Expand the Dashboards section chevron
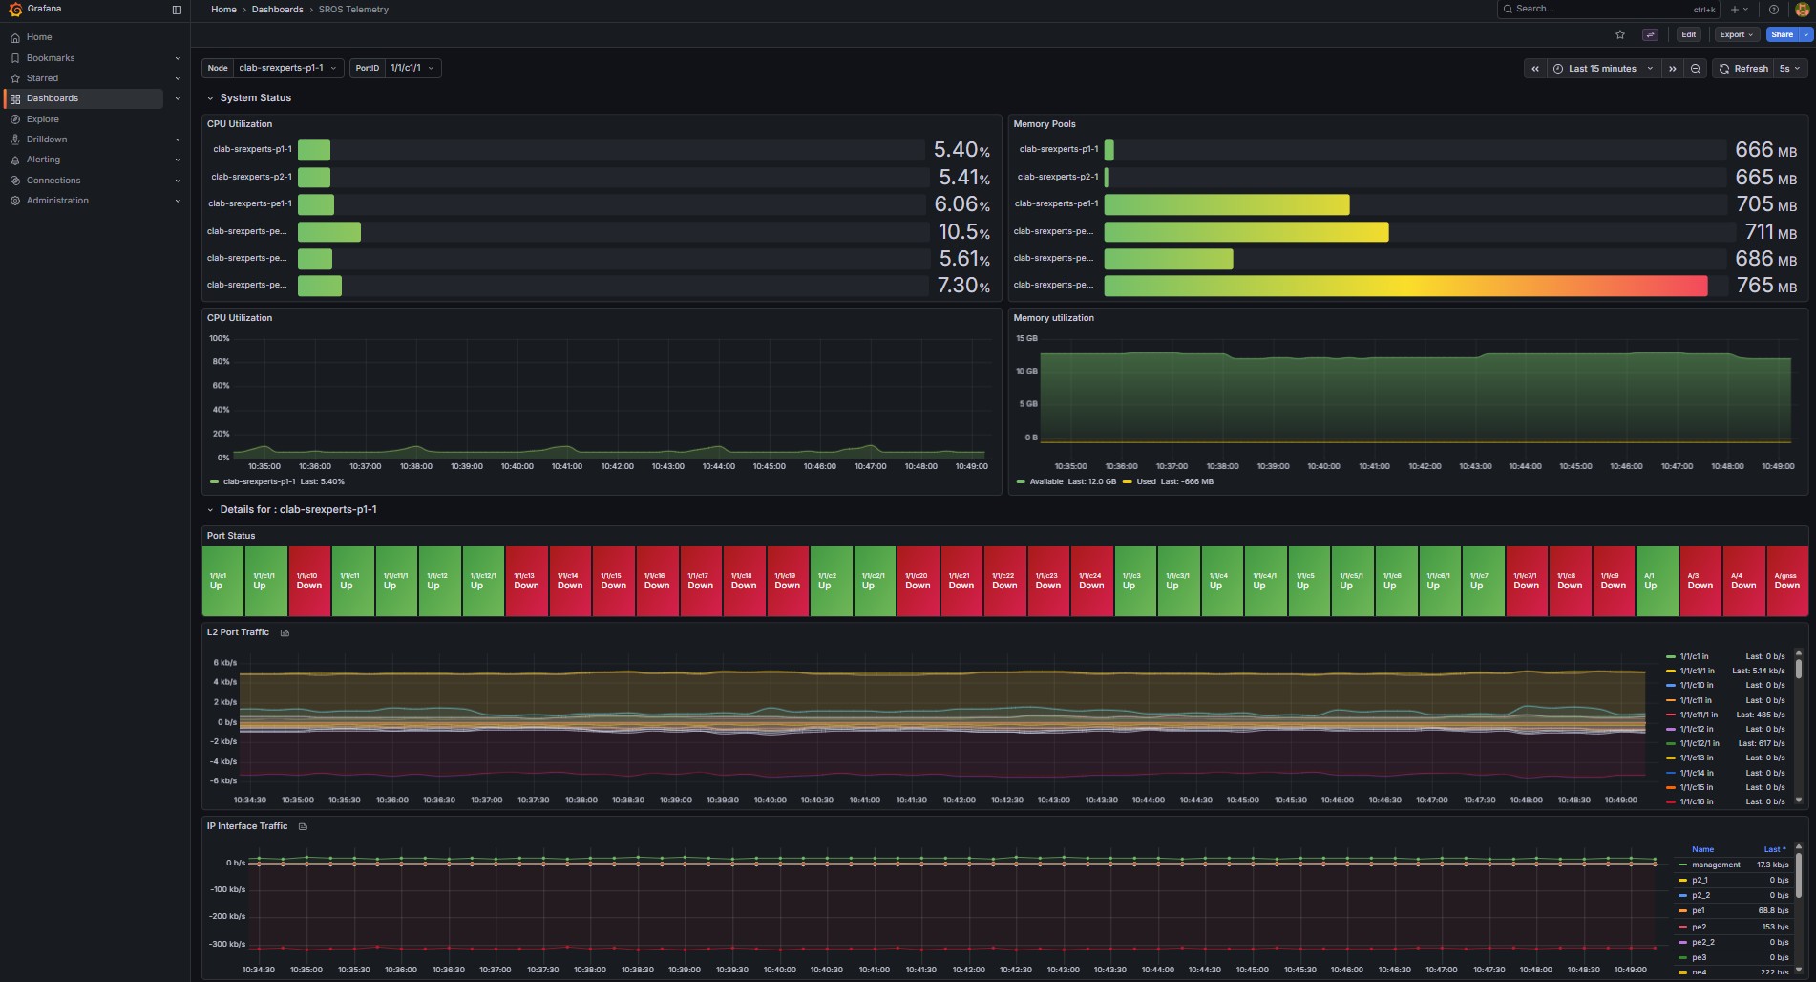 point(178,98)
